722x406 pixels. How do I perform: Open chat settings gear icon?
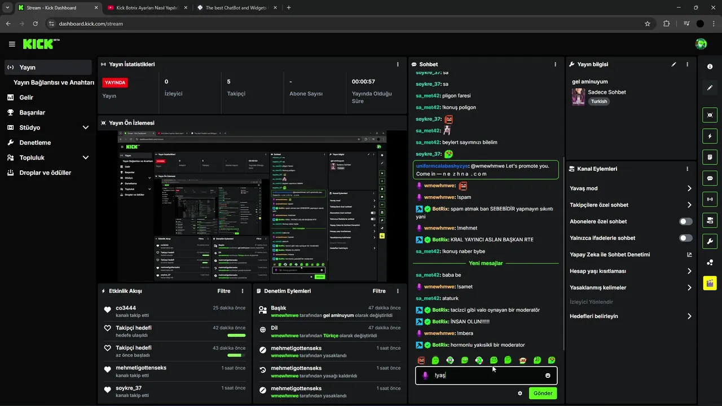tap(520, 393)
